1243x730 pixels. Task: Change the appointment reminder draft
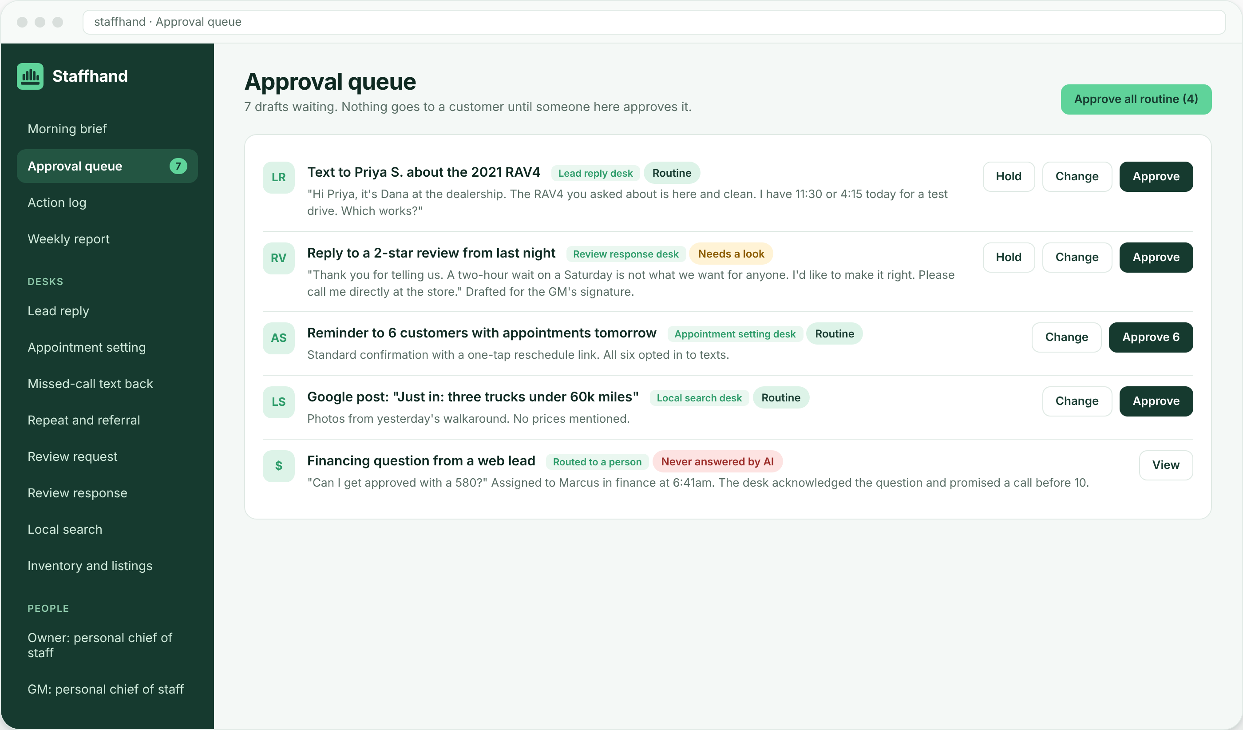click(x=1066, y=337)
